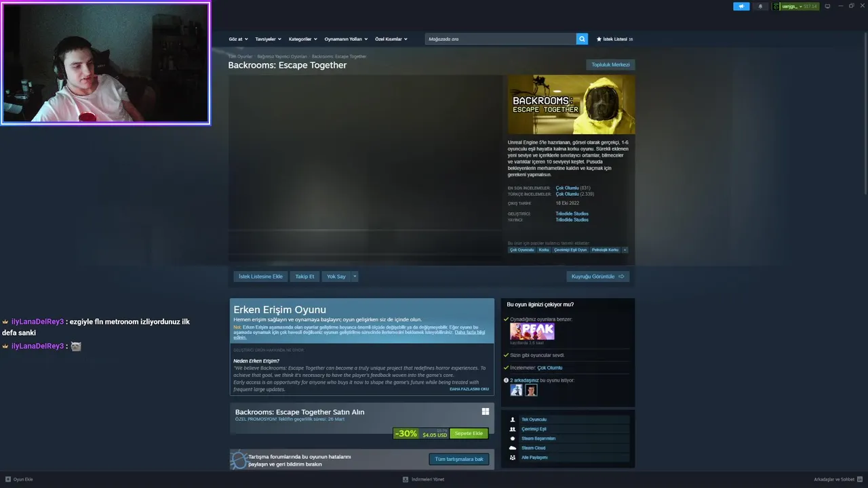Click İstek Listesine Ekle button

pos(260,277)
